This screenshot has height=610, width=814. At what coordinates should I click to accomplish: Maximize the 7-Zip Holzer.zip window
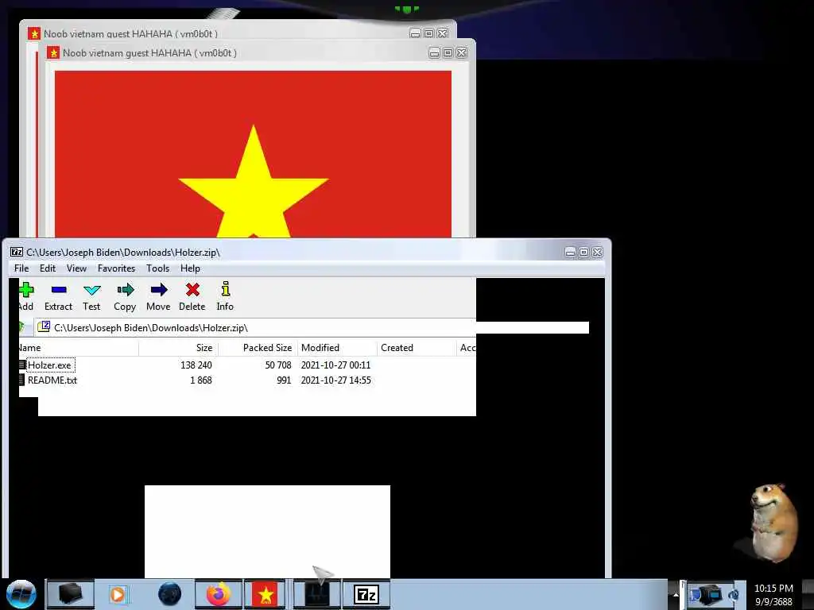click(x=583, y=252)
